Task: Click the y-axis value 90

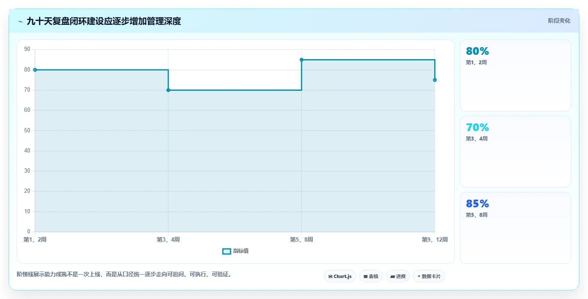Action: [27, 49]
